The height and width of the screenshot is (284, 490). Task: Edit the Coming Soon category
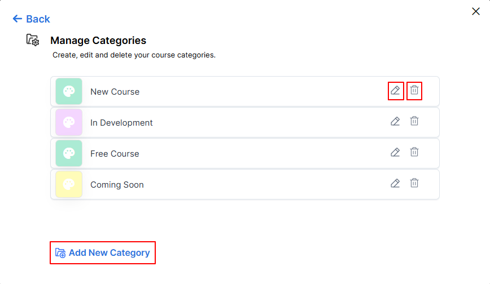(x=395, y=183)
